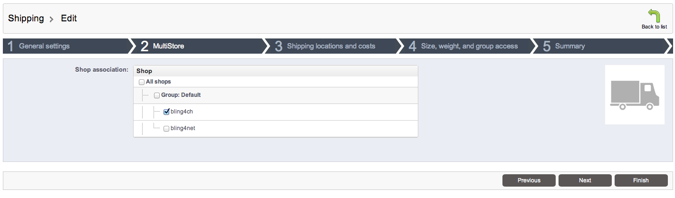Check the Group: Default checkbox
Image resolution: width=675 pixels, height=198 pixels.
pos(157,95)
